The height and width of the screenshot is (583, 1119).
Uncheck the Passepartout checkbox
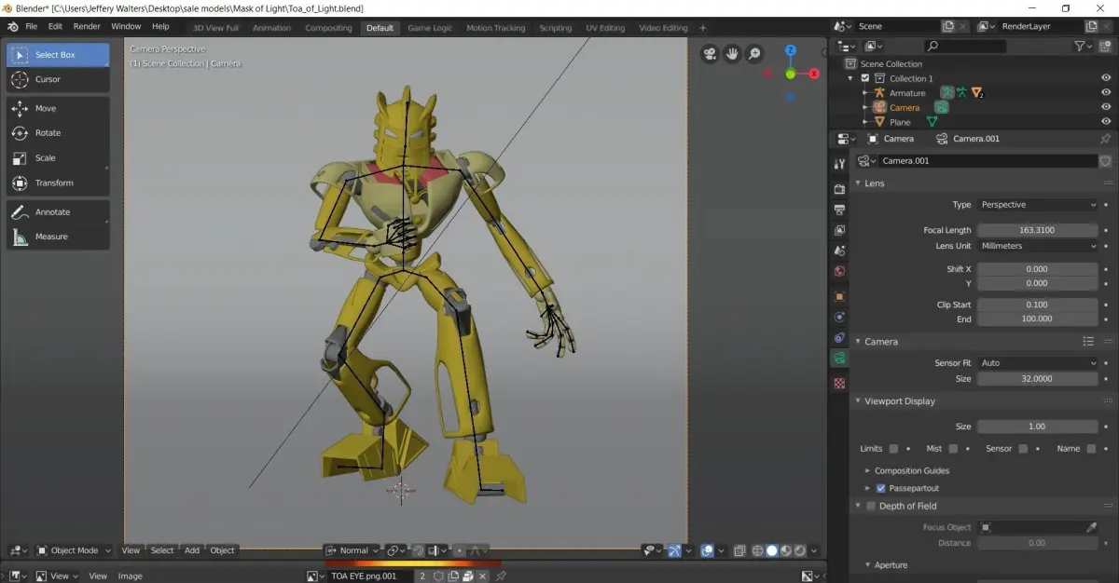click(880, 488)
